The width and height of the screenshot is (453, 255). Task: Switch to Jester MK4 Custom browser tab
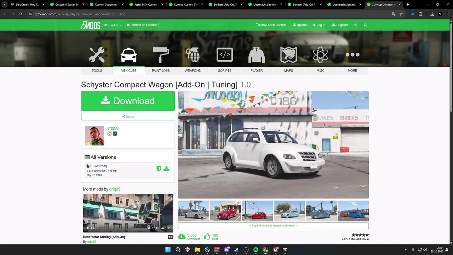point(146,5)
